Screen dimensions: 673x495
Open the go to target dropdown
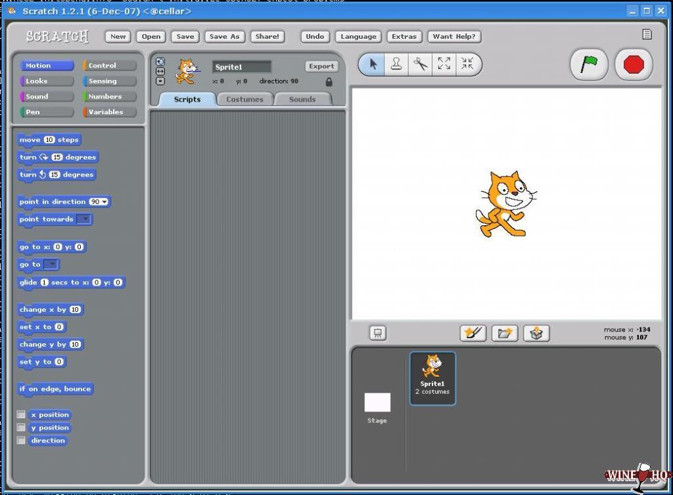[x=51, y=265]
